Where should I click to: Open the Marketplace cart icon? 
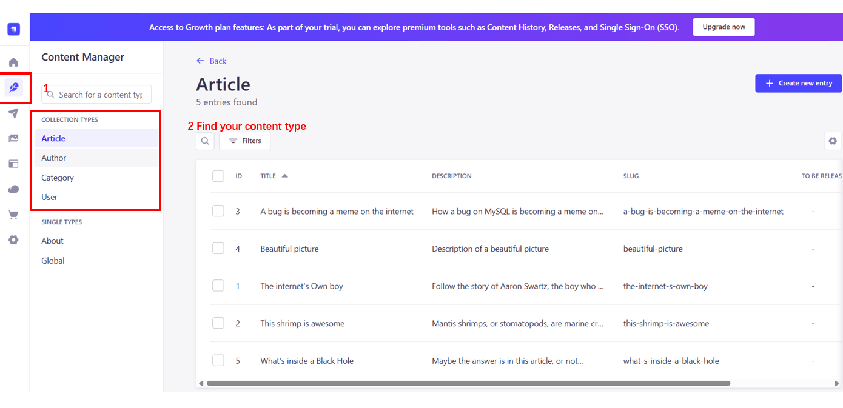click(x=13, y=215)
